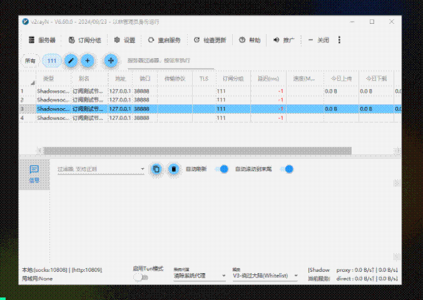
Task: Select server row 4 Shadowsocks entry
Action: (x=210, y=117)
